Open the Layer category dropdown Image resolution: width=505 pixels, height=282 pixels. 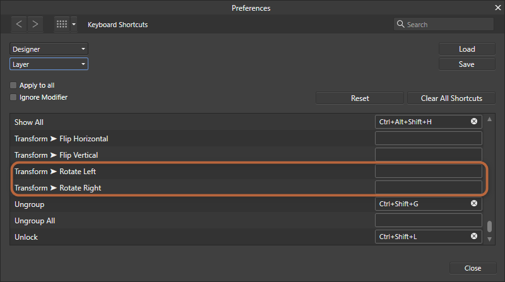49,64
